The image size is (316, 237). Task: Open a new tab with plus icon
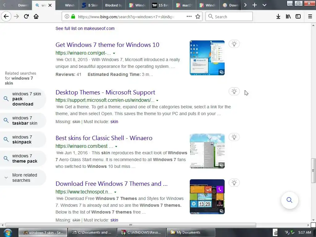coord(255,5)
